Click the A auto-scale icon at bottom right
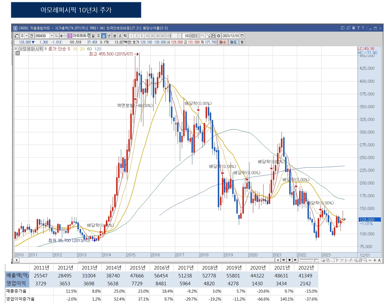 [379, 260]
